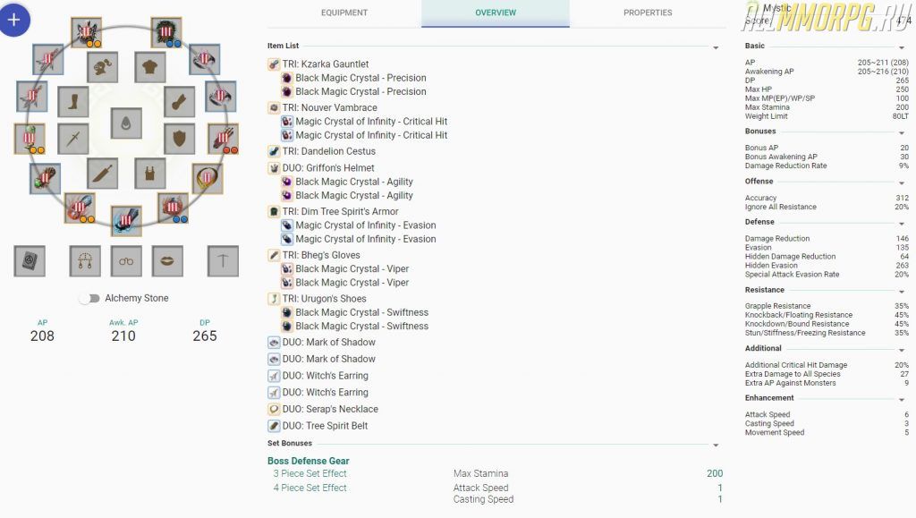Viewport: 916px width, 518px height.
Task: Click the Boss Defense Gear set title
Action: pyautogui.click(x=308, y=461)
